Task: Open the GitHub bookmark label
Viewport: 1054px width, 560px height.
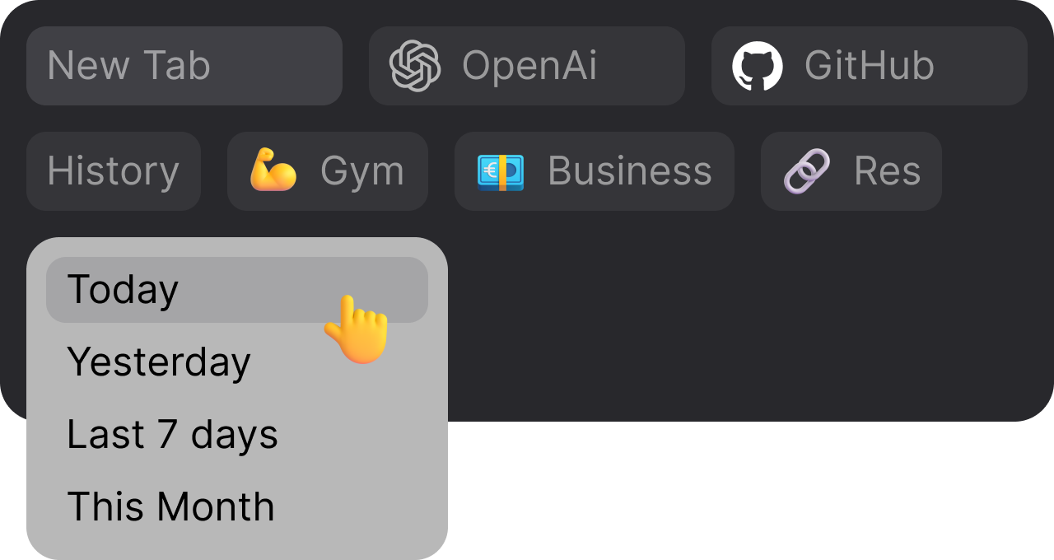Action: pos(870,66)
